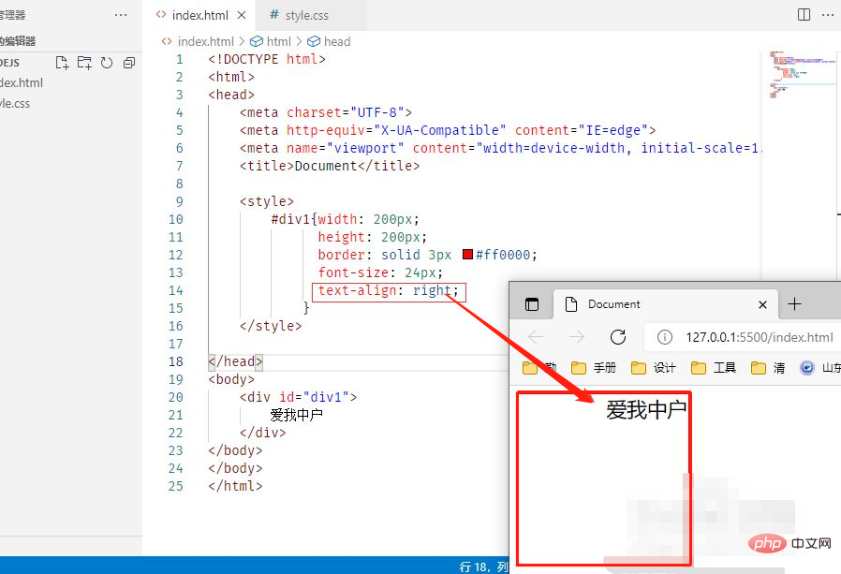The image size is (841, 574).
Task: Click the <style> opening tag line
Action: (x=267, y=201)
